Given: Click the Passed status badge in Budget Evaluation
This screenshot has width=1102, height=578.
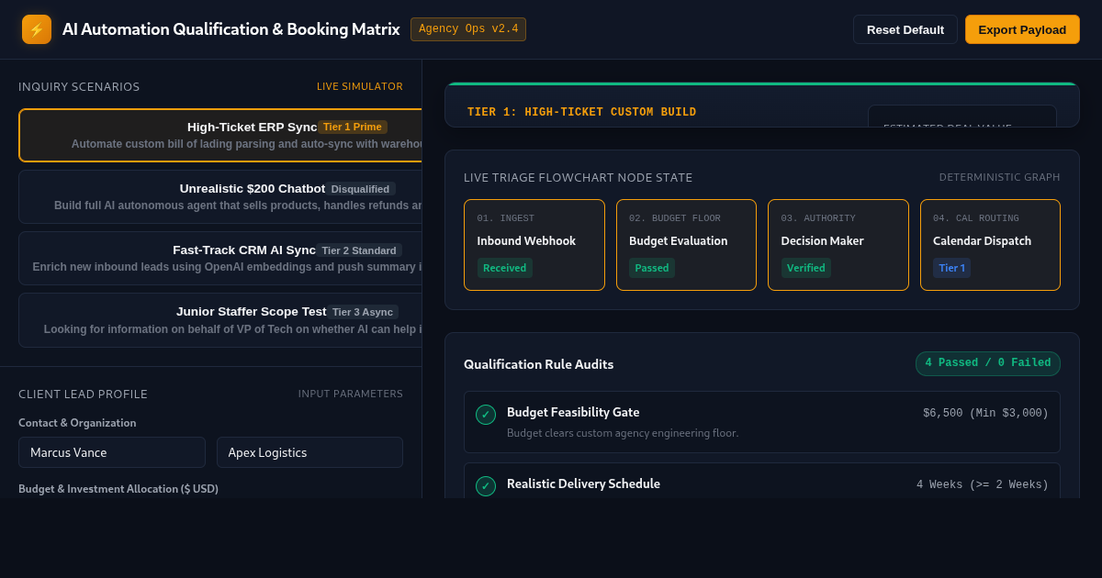Looking at the screenshot, I should point(652,268).
